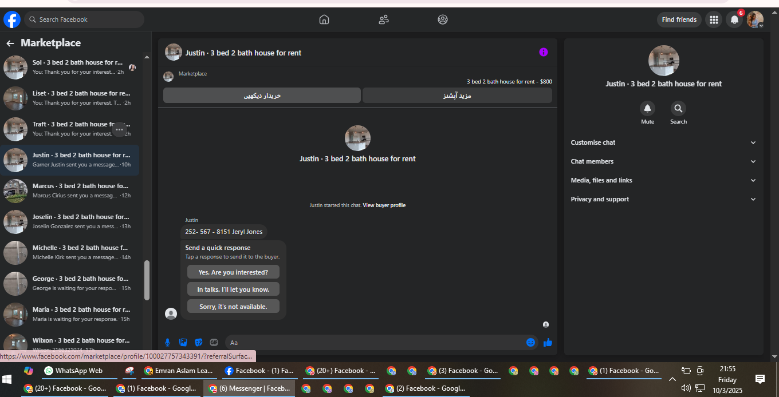This screenshot has width=779, height=397.
Task: Open conversation information purple icon
Action: [x=544, y=52]
